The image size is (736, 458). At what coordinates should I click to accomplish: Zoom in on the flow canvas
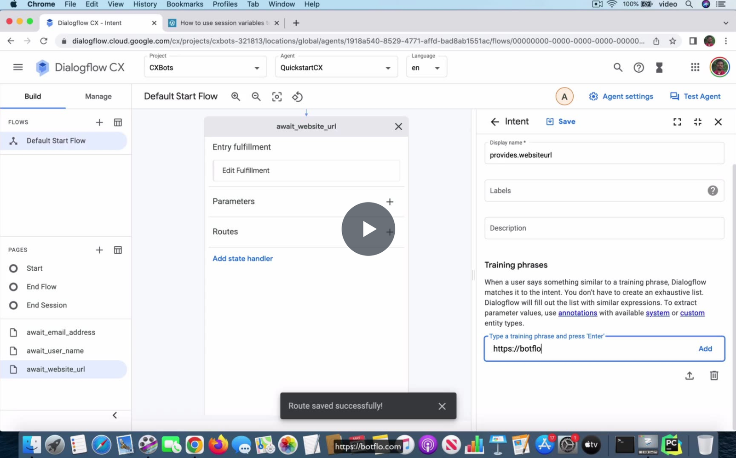click(236, 97)
